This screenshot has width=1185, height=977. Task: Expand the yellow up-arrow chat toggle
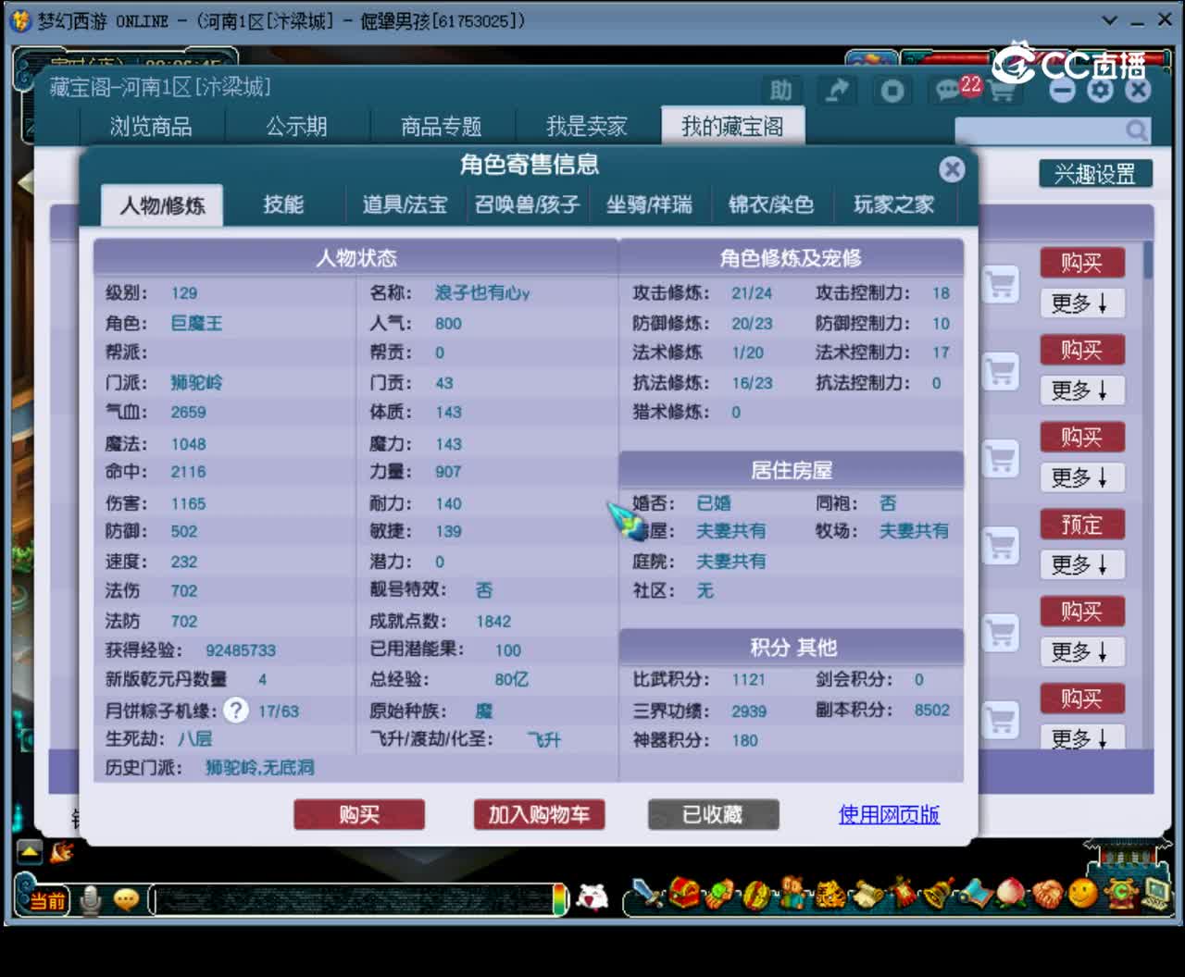point(29,851)
